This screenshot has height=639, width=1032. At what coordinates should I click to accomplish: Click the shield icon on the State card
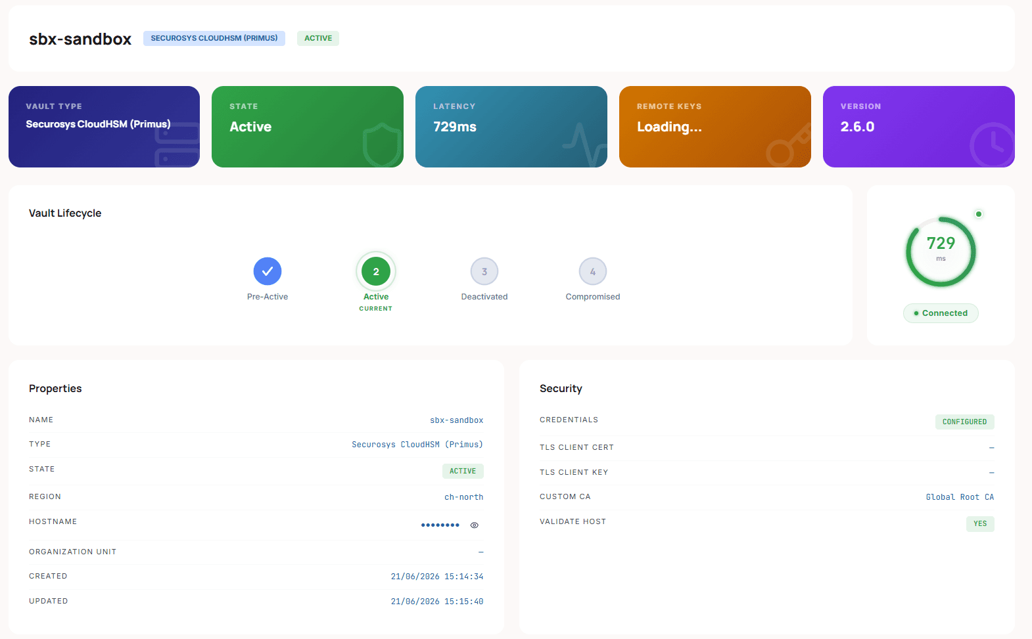382,145
